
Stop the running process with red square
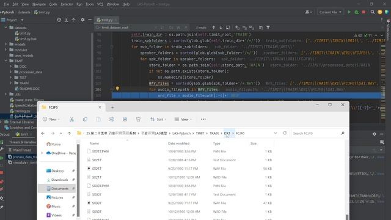(364, 12)
